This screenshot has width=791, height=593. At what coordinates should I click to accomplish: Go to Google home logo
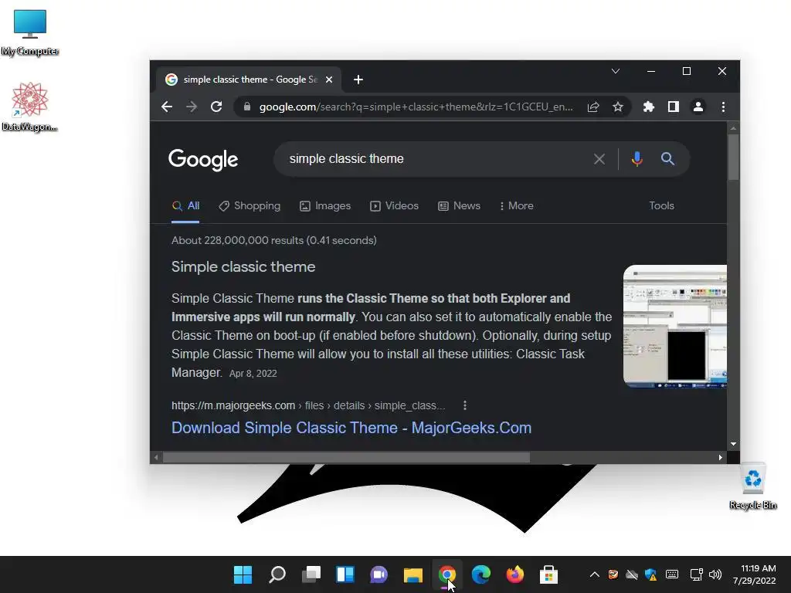[x=203, y=159]
